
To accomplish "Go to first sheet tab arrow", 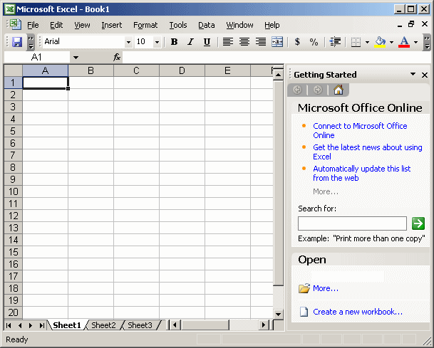I will 9,325.
